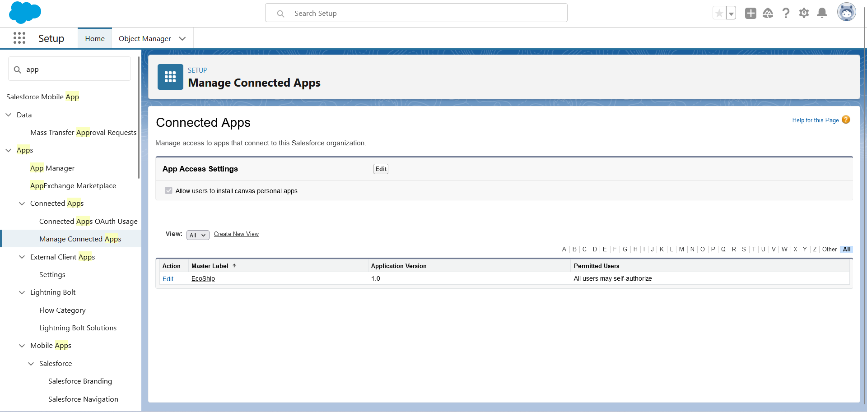Click the Edit button in App Access Settings

(x=381, y=169)
